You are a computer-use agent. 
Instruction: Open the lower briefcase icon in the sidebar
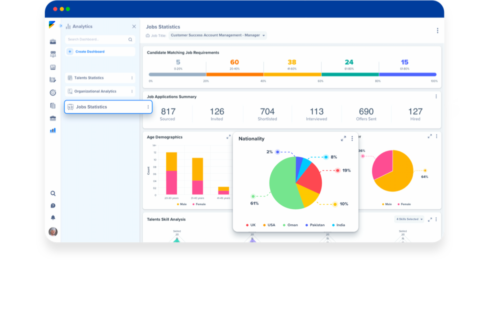pos(53,118)
